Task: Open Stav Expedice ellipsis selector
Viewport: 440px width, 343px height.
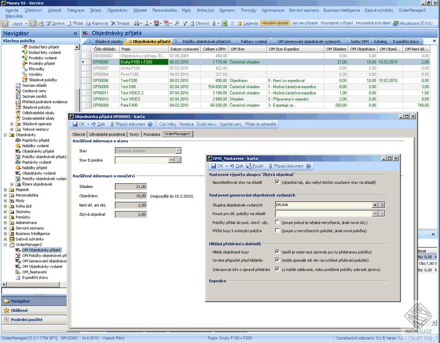Action: coord(171,160)
